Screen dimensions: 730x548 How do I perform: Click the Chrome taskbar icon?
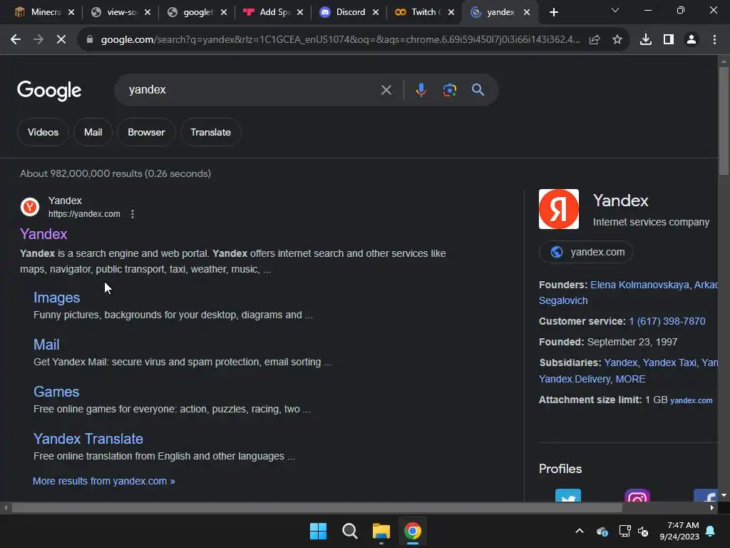coord(413,531)
